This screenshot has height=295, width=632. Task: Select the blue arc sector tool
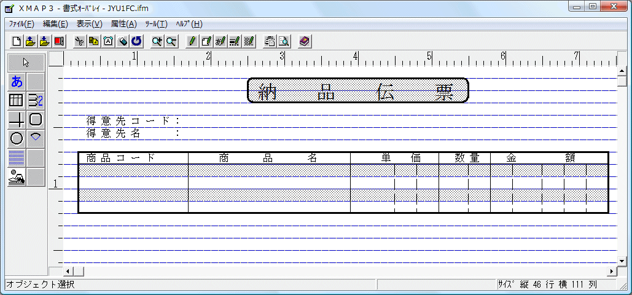[x=36, y=138]
